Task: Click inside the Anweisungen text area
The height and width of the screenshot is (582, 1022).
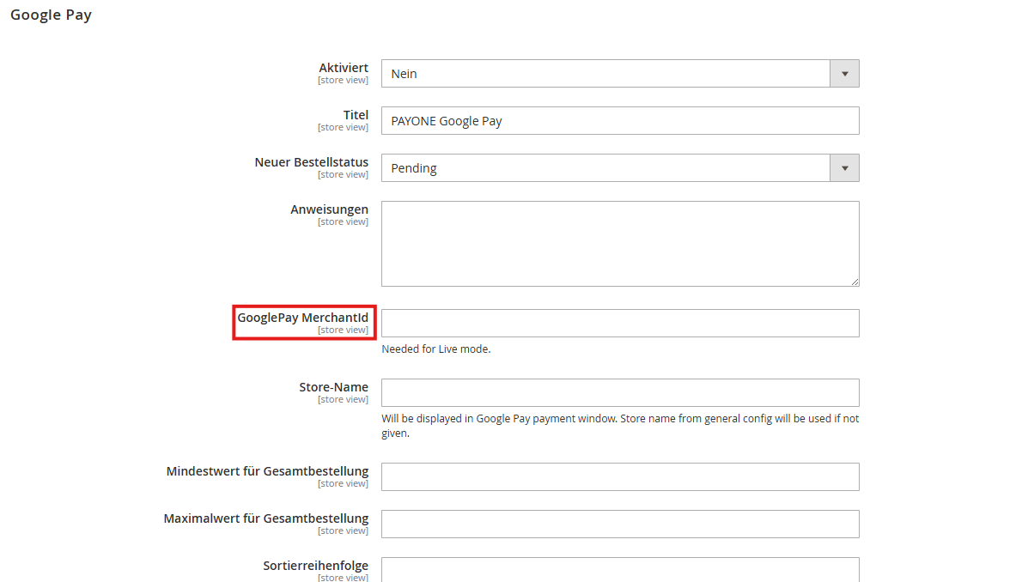Action: [x=620, y=244]
